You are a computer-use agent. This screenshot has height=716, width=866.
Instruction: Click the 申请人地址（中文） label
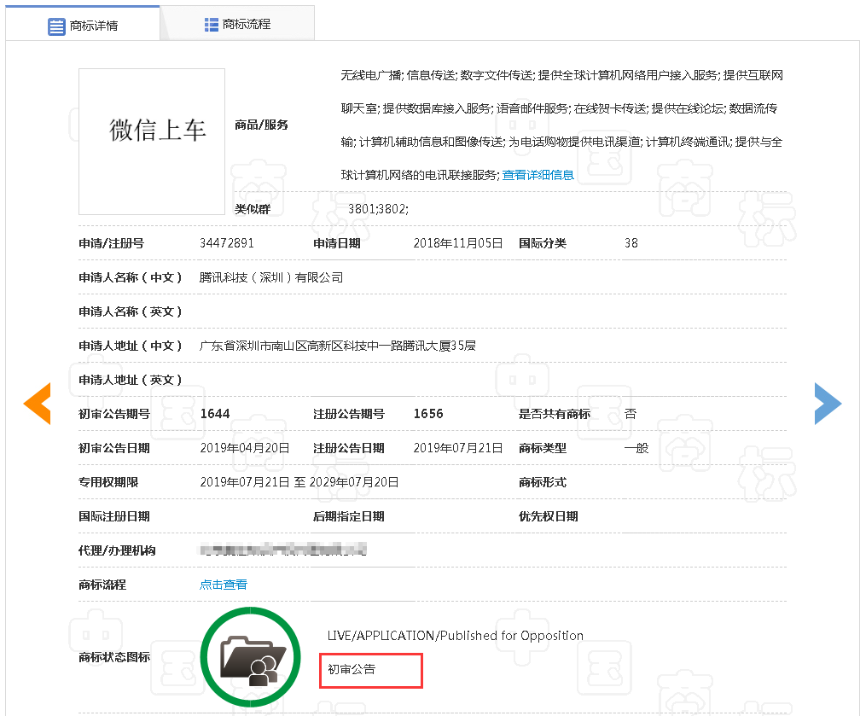point(130,346)
